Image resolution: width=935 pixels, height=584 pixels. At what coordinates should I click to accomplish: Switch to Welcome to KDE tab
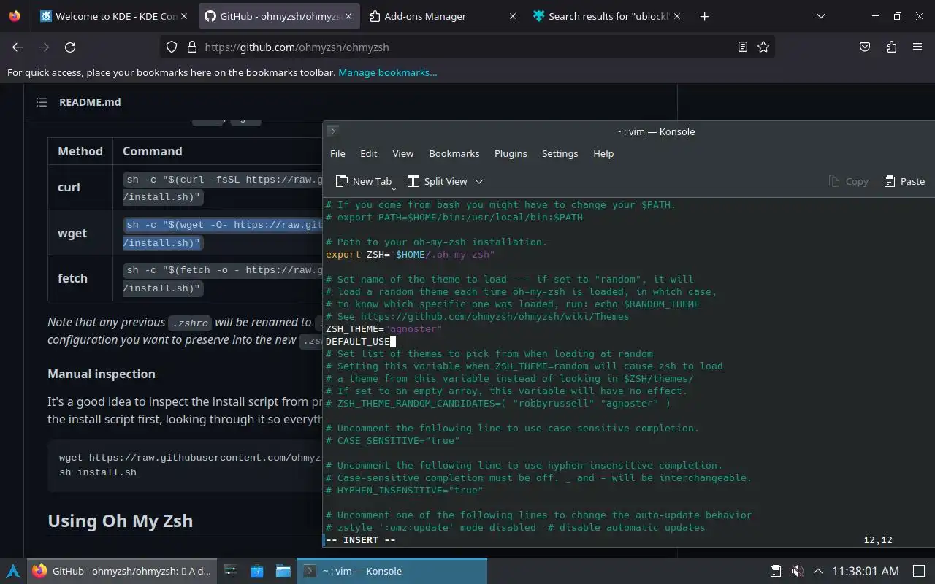click(x=112, y=16)
